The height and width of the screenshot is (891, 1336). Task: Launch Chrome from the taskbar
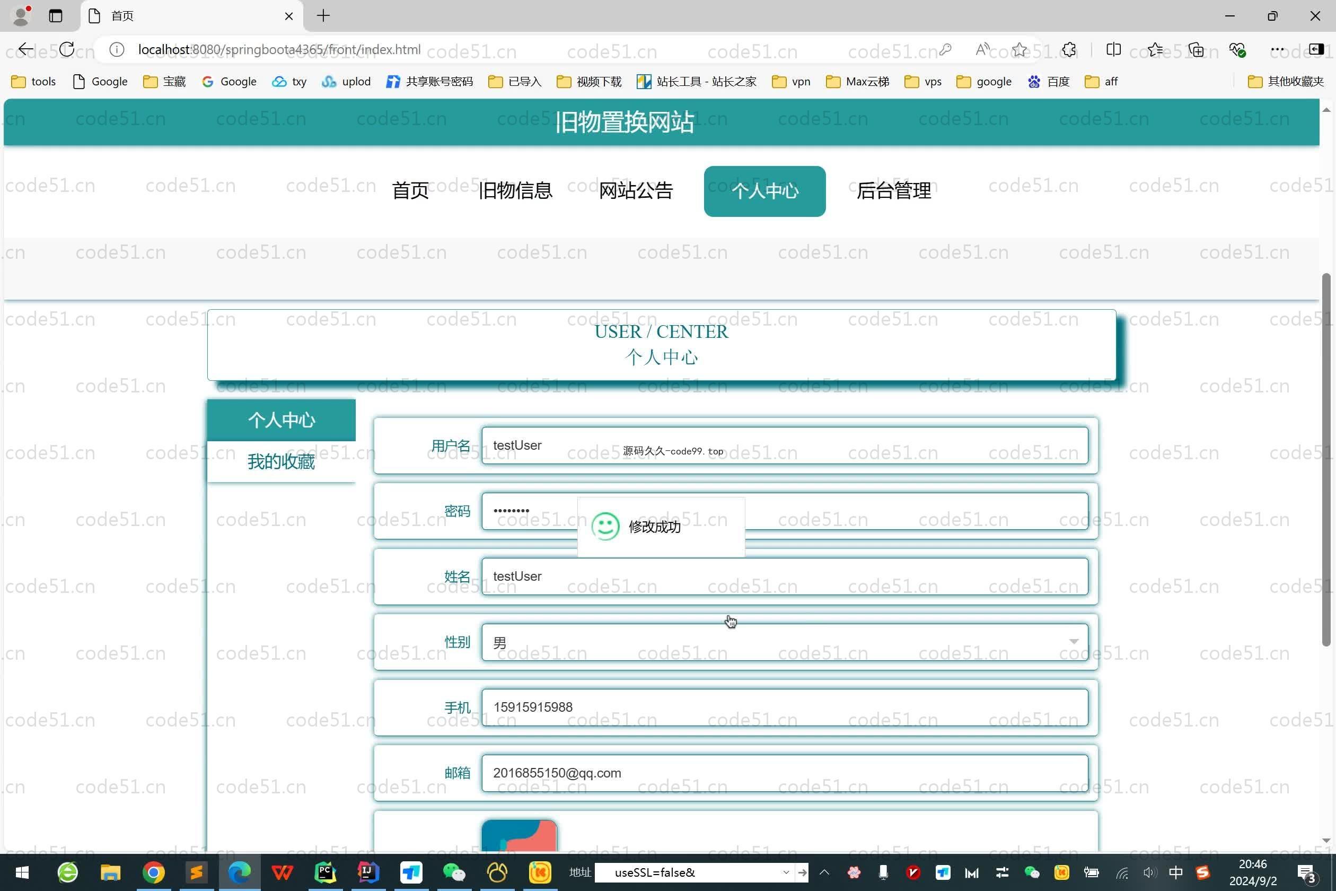[x=153, y=872]
